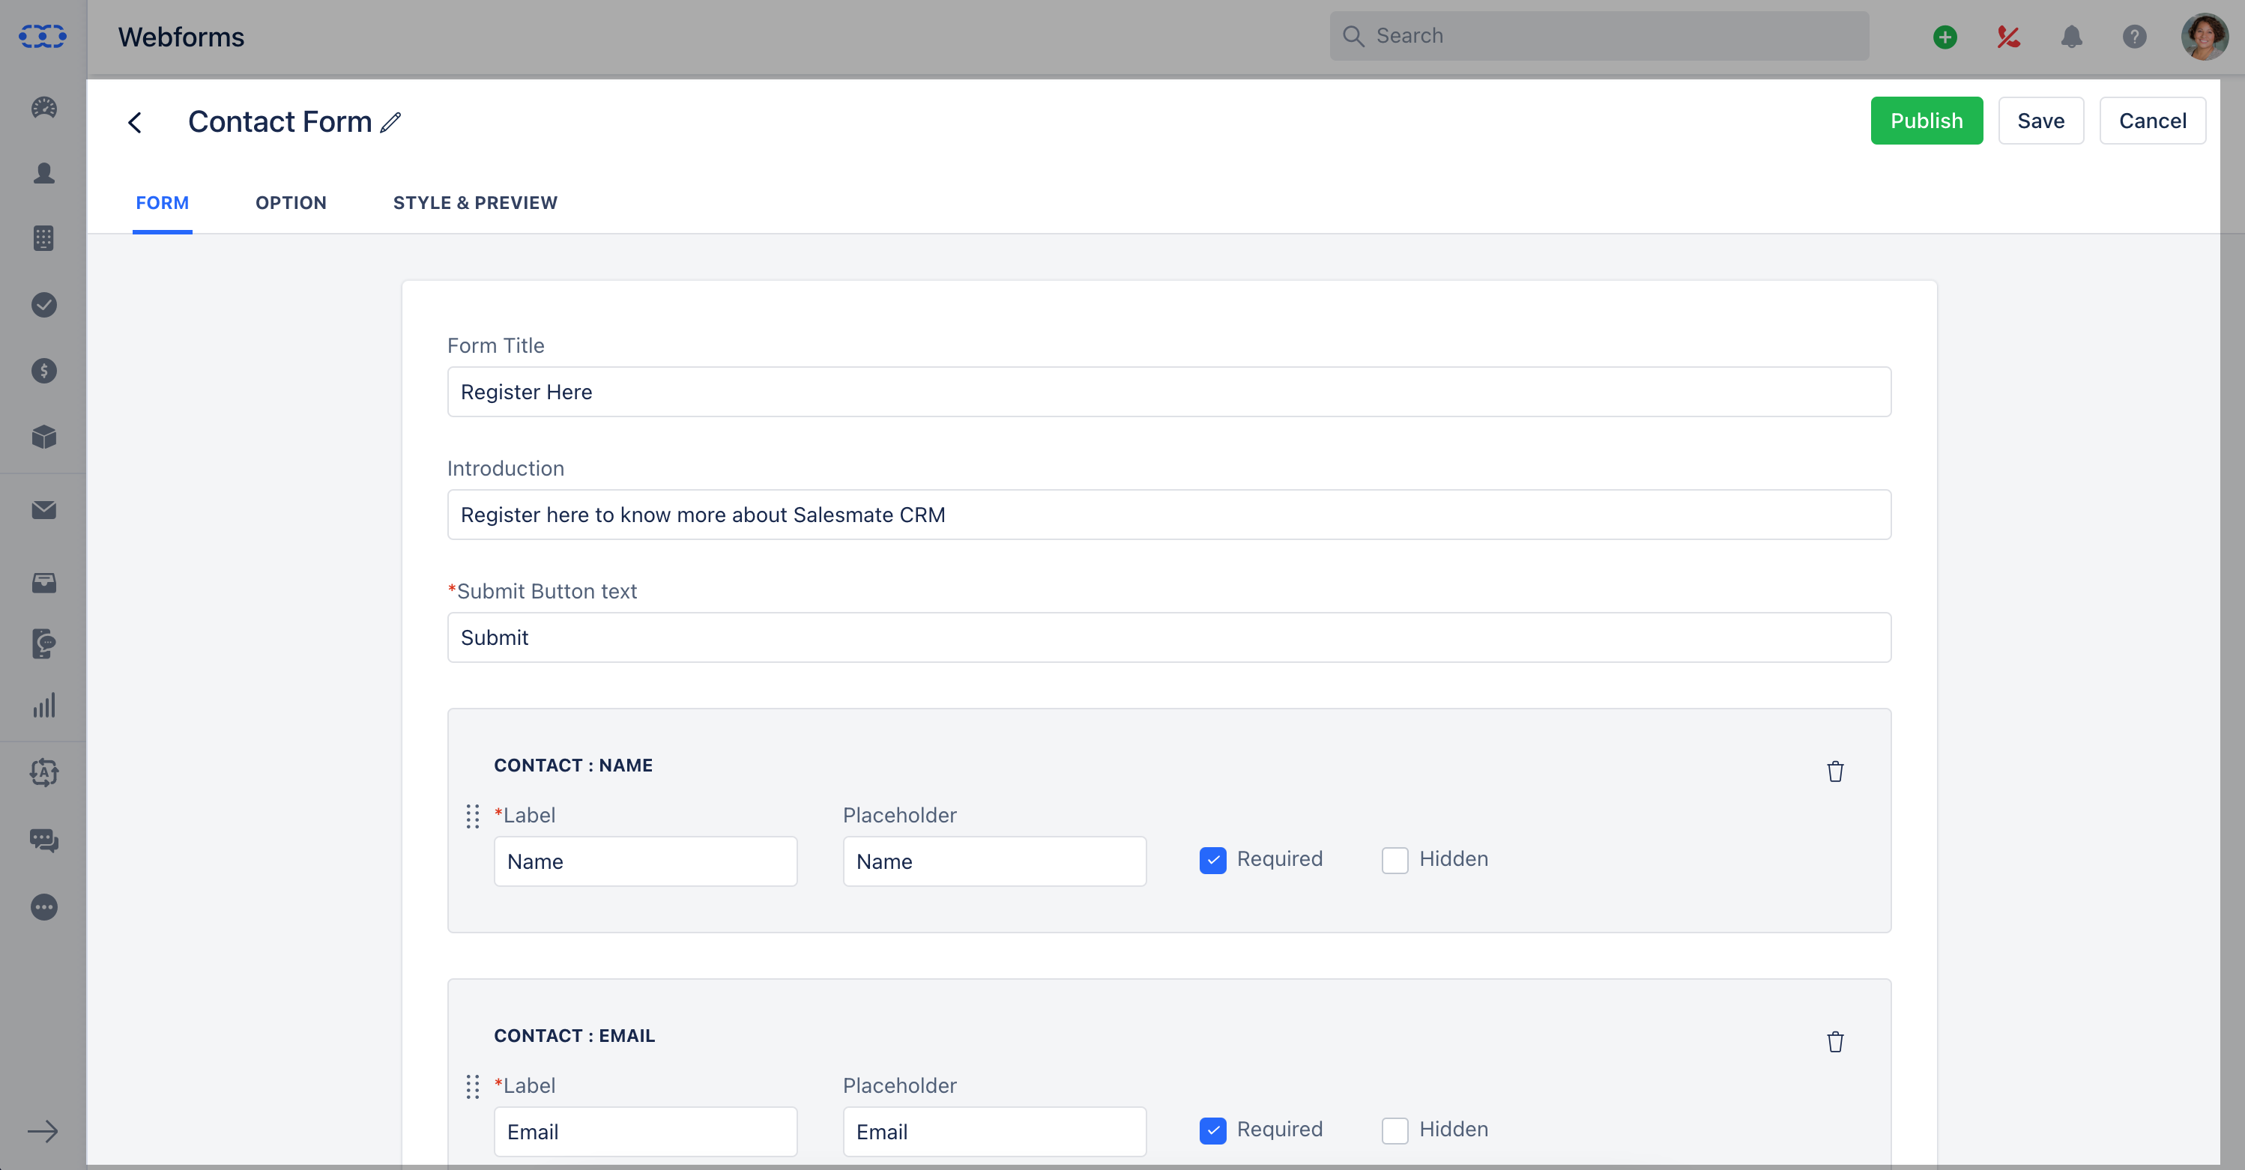Image resolution: width=2245 pixels, height=1170 pixels.
Task: Click the CONTACT : NAME heading
Action: [x=572, y=765]
